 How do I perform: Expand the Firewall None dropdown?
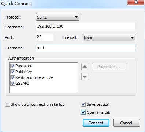[x=109, y=38]
